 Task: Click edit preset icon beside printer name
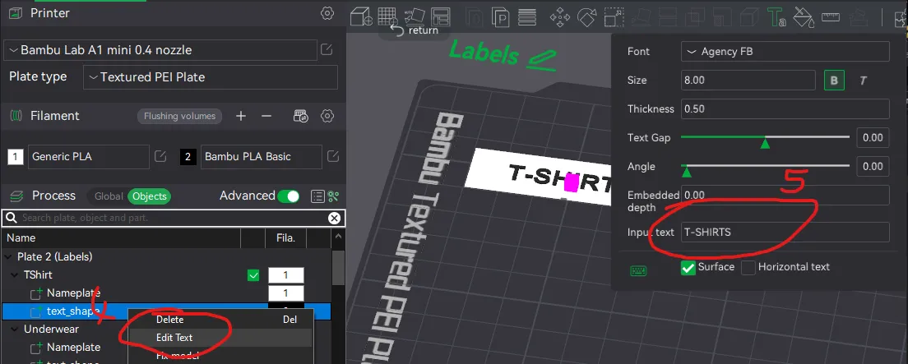327,50
